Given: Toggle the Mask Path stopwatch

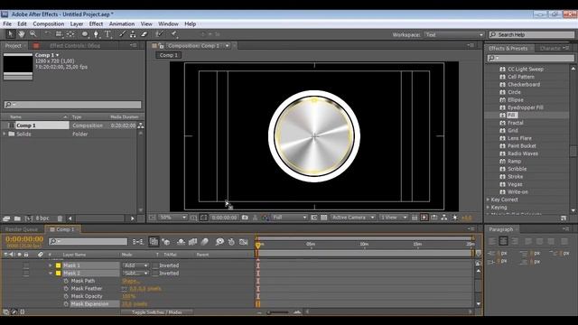Looking at the screenshot, I should click(66, 281).
